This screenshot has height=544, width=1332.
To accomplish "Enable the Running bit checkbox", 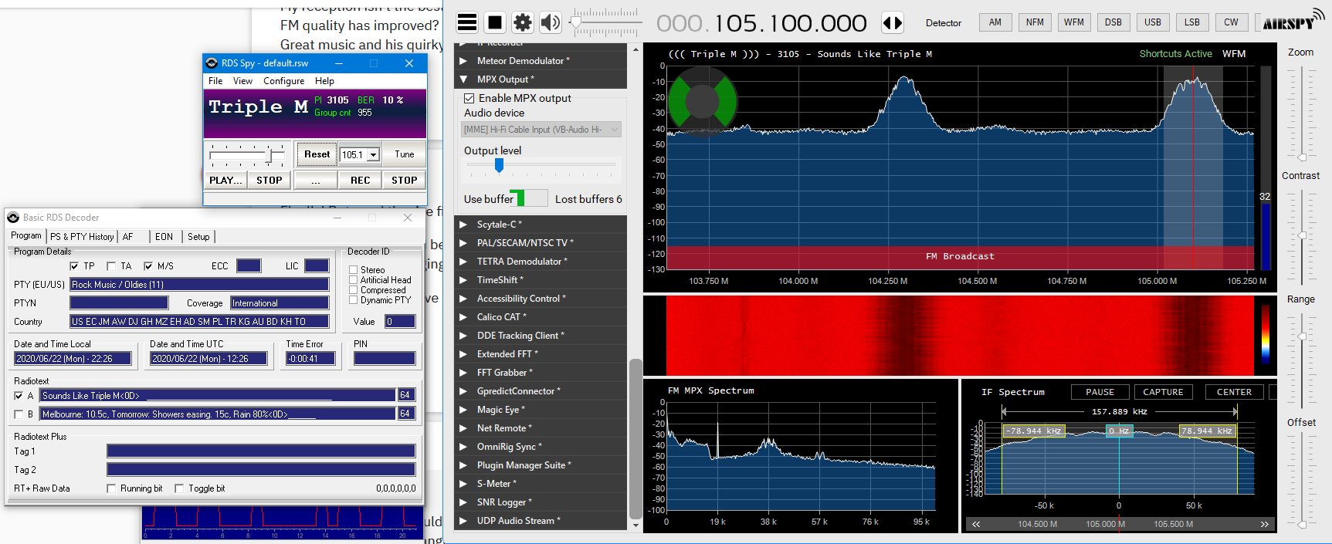I will point(111,488).
